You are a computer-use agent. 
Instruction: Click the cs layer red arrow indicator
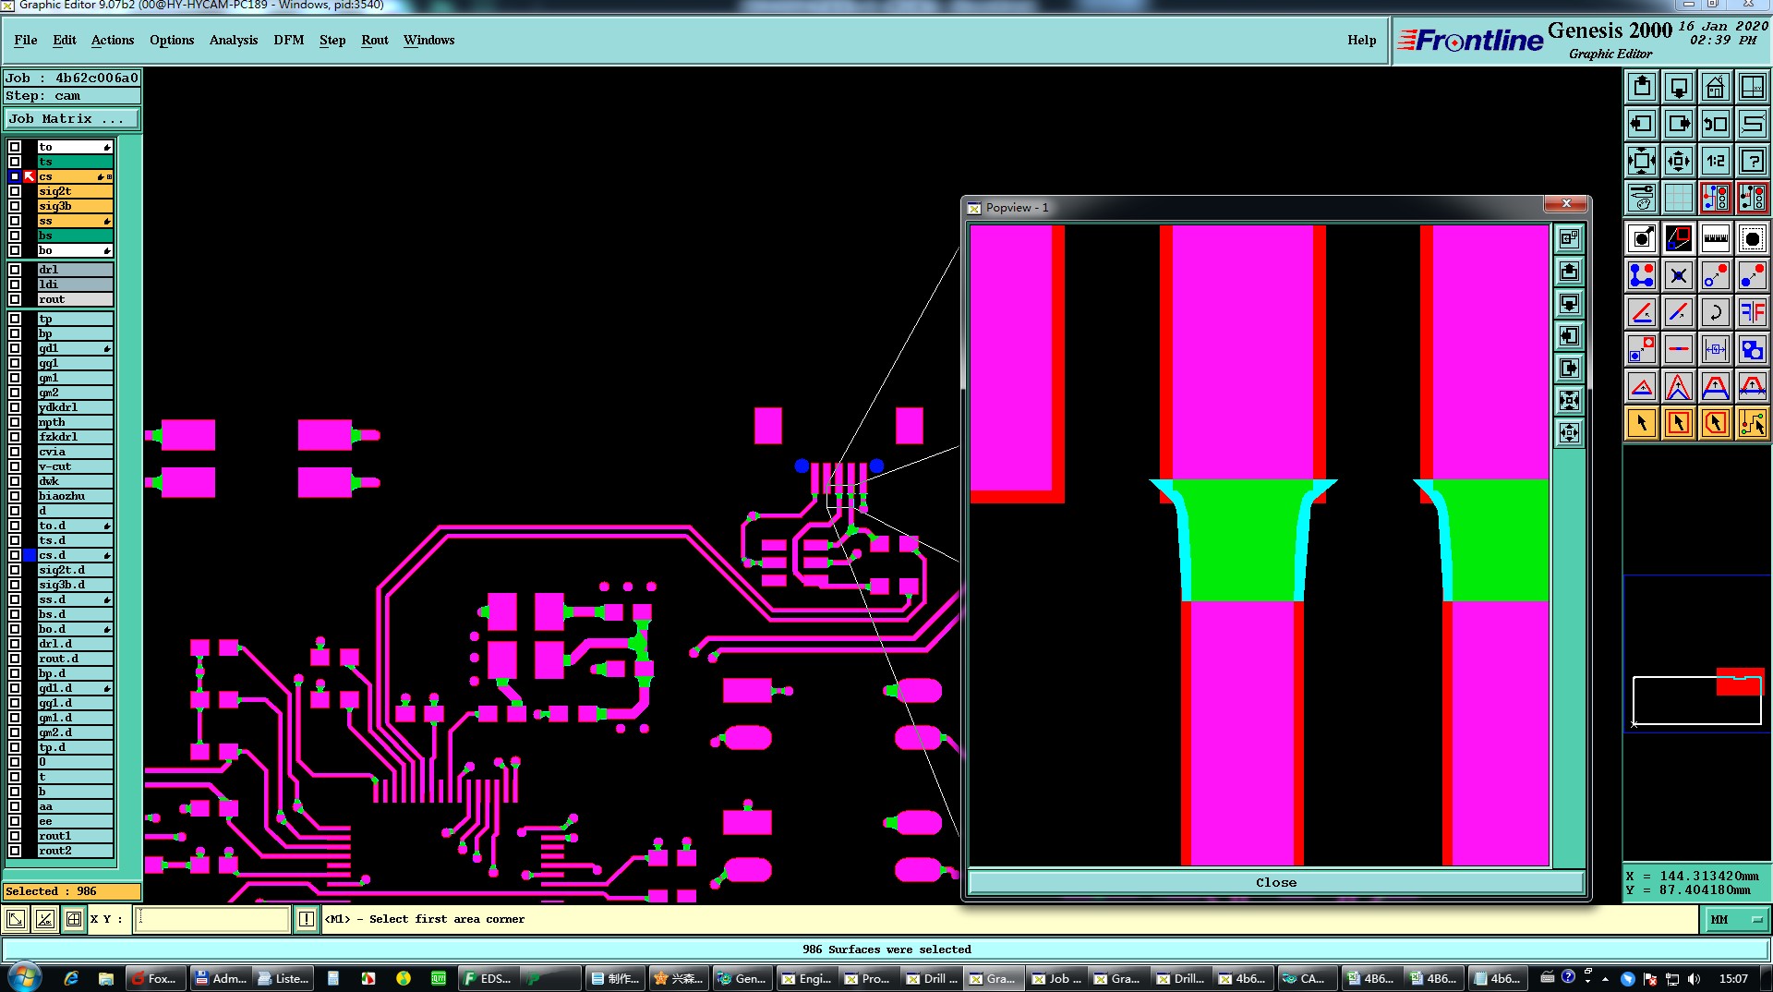click(x=30, y=176)
